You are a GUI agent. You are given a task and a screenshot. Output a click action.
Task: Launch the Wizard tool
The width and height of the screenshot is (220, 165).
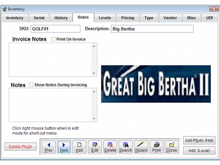(141, 147)
